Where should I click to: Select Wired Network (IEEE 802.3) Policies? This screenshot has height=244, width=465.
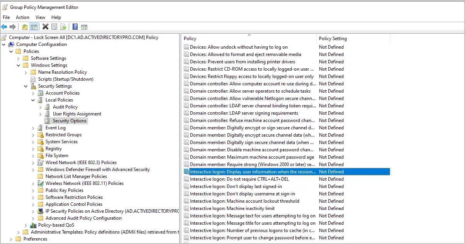tap(81, 163)
